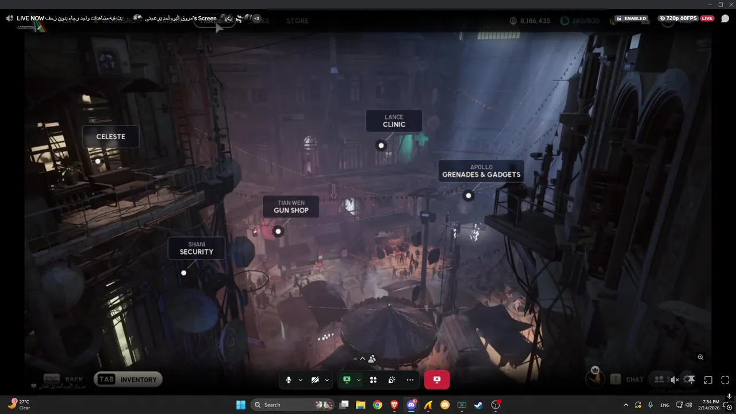The image size is (736, 414).
Task: Open the soundboard icon
Action: coord(392,380)
